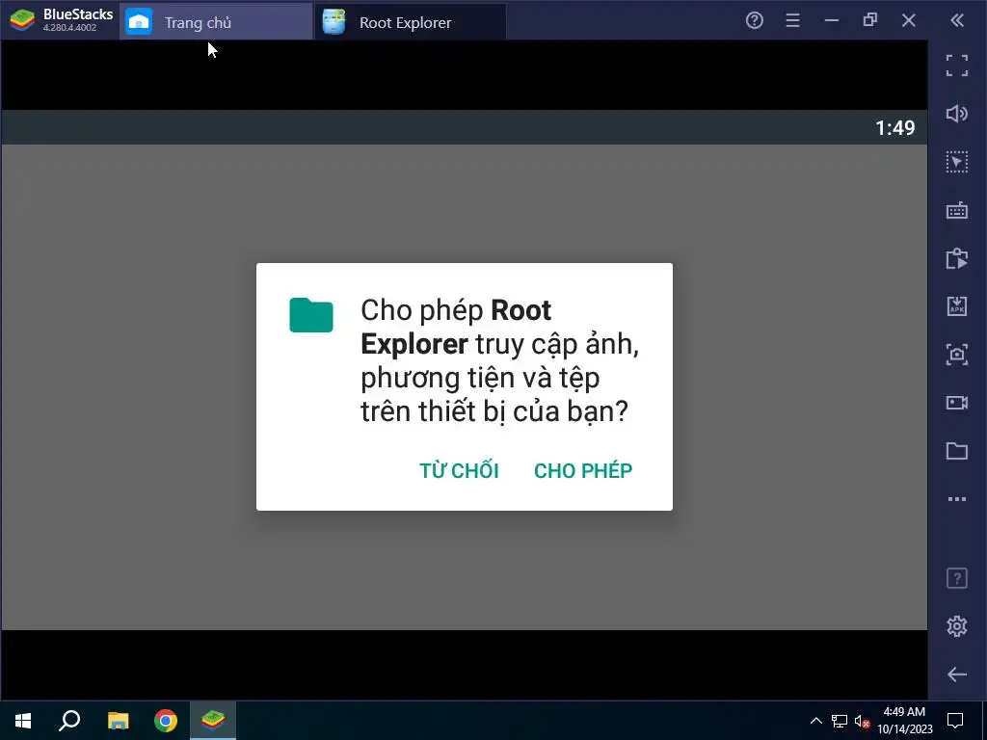Click the BlueStacks logo

(22, 20)
